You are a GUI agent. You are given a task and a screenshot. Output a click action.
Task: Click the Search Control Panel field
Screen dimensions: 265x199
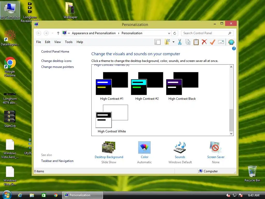click(x=207, y=33)
